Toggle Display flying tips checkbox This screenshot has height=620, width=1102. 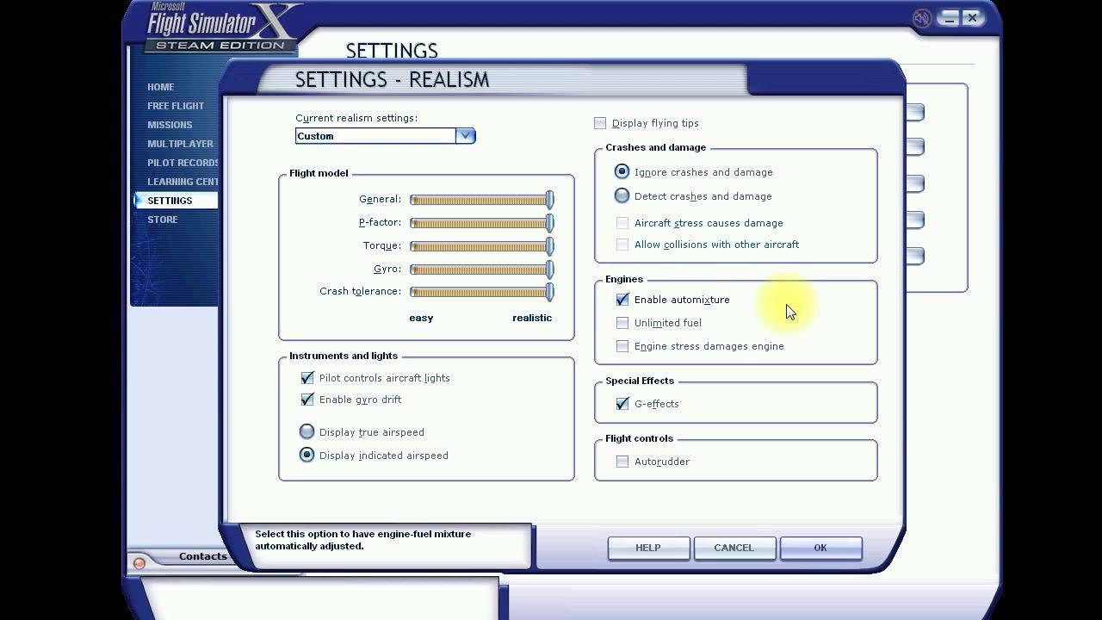600,123
